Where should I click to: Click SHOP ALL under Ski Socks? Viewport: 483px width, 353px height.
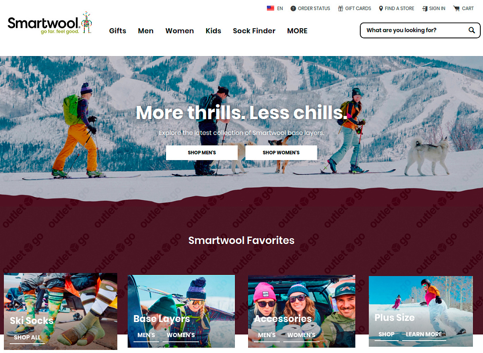(27, 337)
